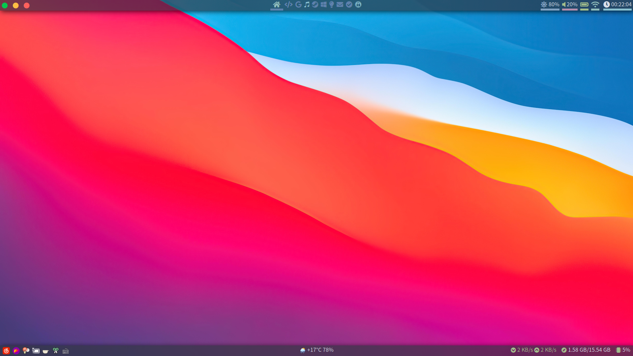Click the weather +17°C 78% module

[317, 350]
